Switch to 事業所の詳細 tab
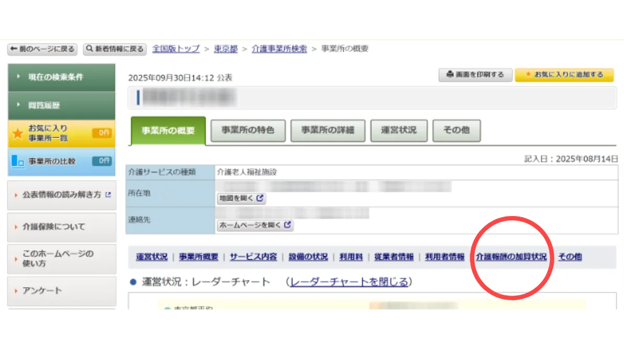Image resolution: width=624 pixels, height=349 pixels. (328, 130)
